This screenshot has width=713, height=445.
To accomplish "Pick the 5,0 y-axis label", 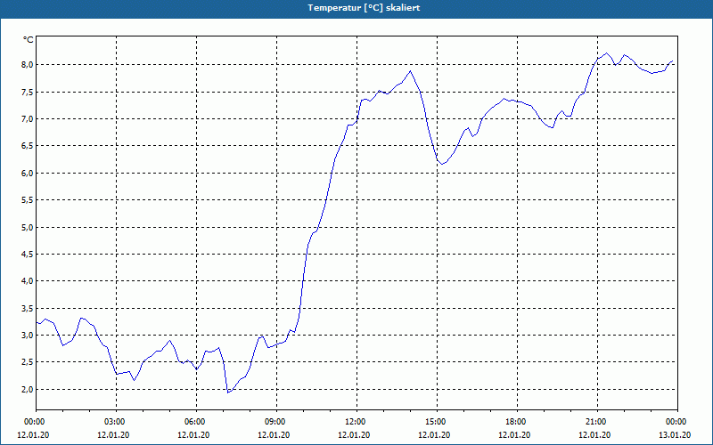I will click(x=28, y=227).
